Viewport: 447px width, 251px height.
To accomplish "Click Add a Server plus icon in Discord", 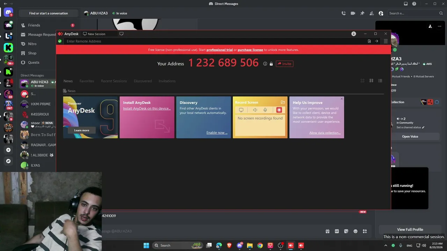I will click(8, 150).
